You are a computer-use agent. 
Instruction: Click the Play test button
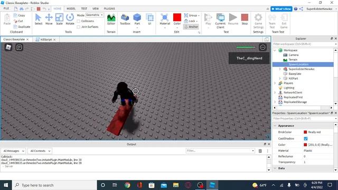(208, 19)
